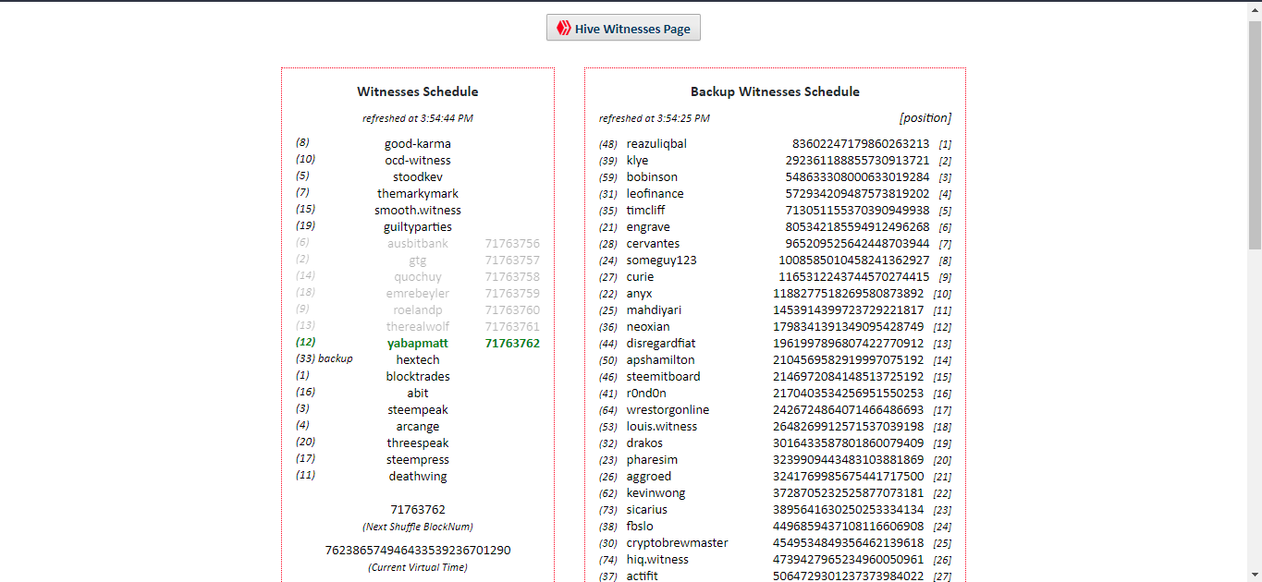
Task: Click the kevinwong backup witness name
Action: [x=656, y=492]
